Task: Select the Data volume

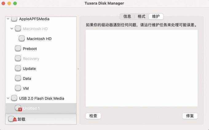Action: [41, 78]
